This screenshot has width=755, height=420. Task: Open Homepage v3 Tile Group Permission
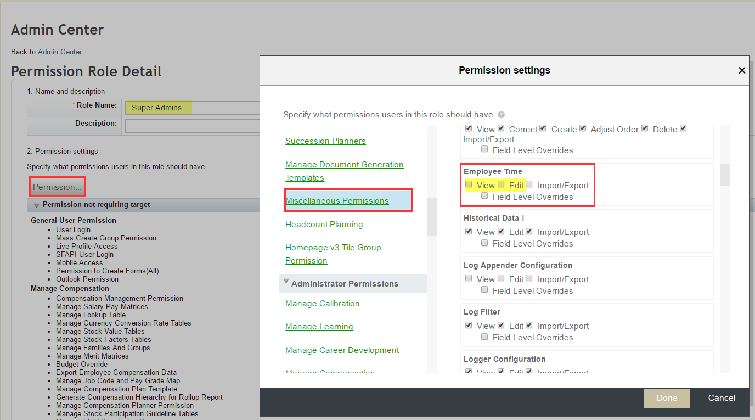tap(333, 254)
